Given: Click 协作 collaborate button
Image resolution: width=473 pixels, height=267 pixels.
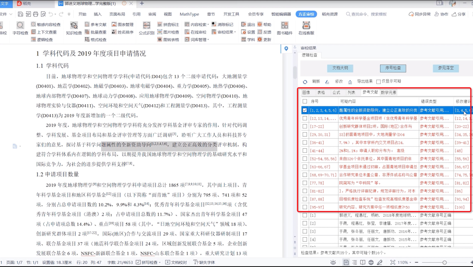Looking at the screenshot, I should [441, 14].
